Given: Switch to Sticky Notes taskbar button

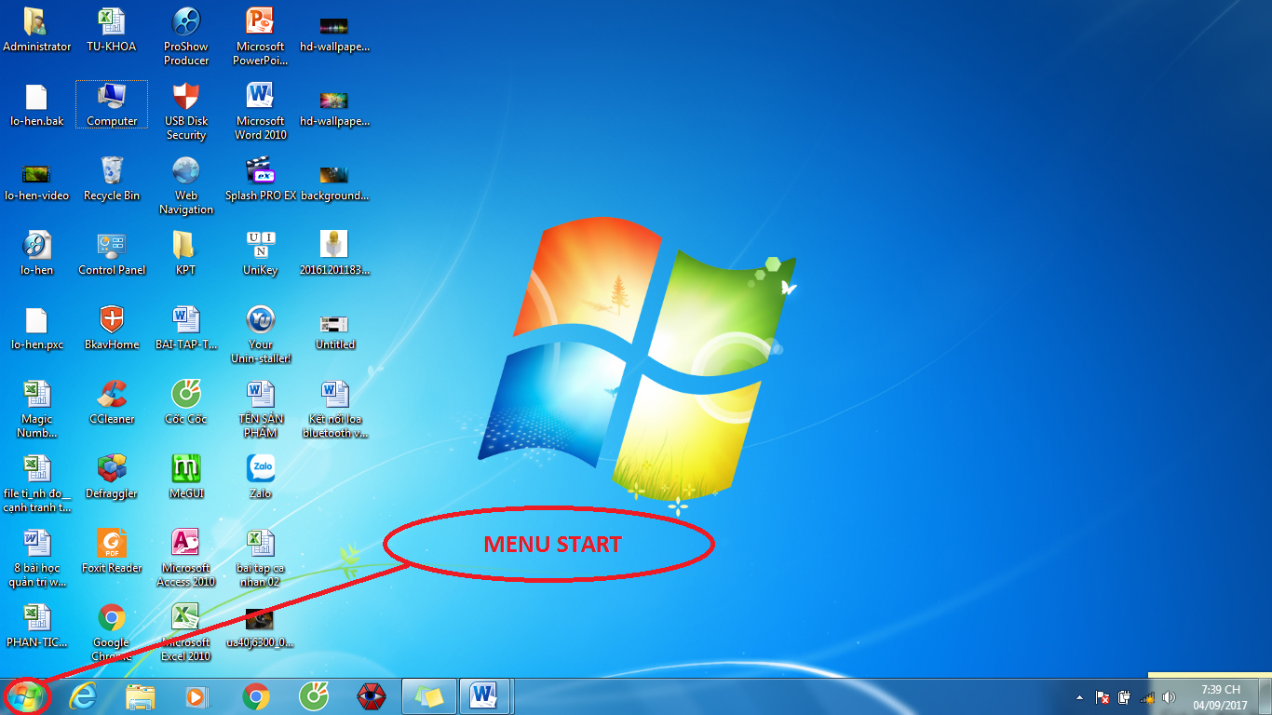Looking at the screenshot, I should [x=429, y=696].
